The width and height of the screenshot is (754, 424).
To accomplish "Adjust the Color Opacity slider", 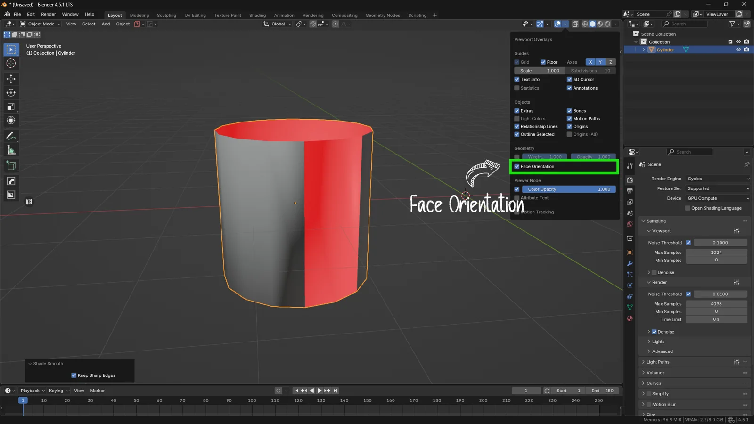I will click(569, 189).
